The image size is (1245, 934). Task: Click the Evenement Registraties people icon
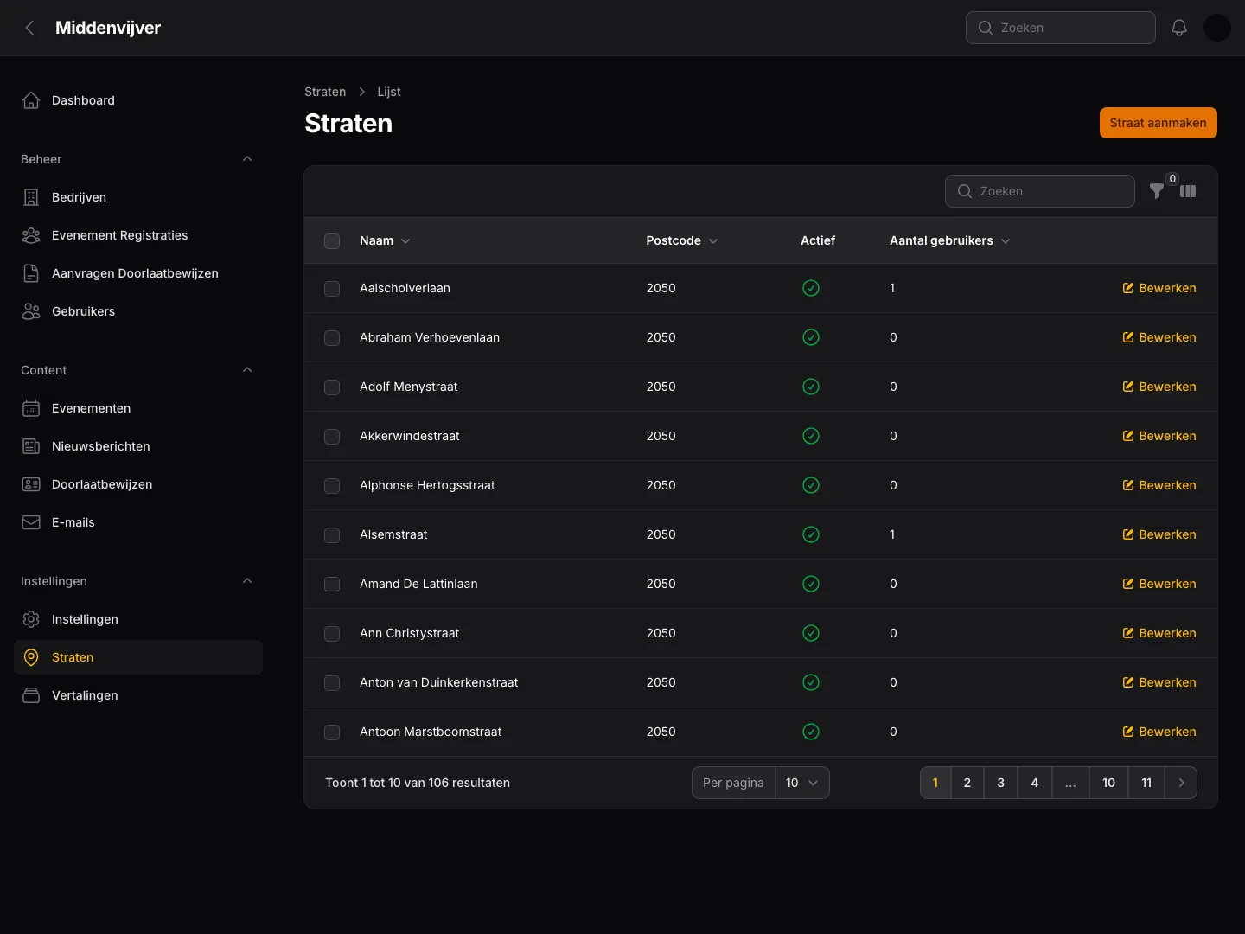coord(31,235)
